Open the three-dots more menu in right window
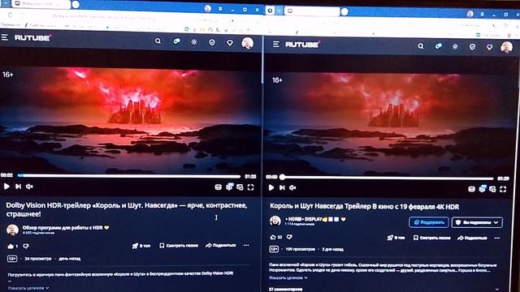Image resolution: width=520 pixels, height=292 pixels. coord(496,238)
